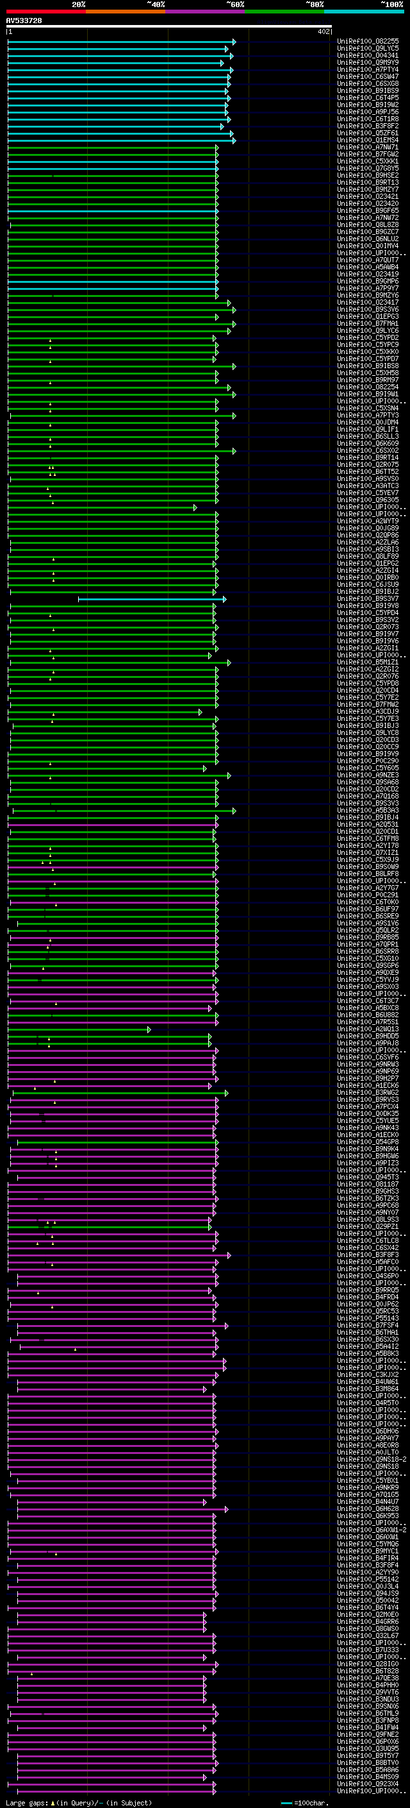Screen dimensions: 410x1808
Task: Open hit UniRef100_O04341
Action: [368, 55]
